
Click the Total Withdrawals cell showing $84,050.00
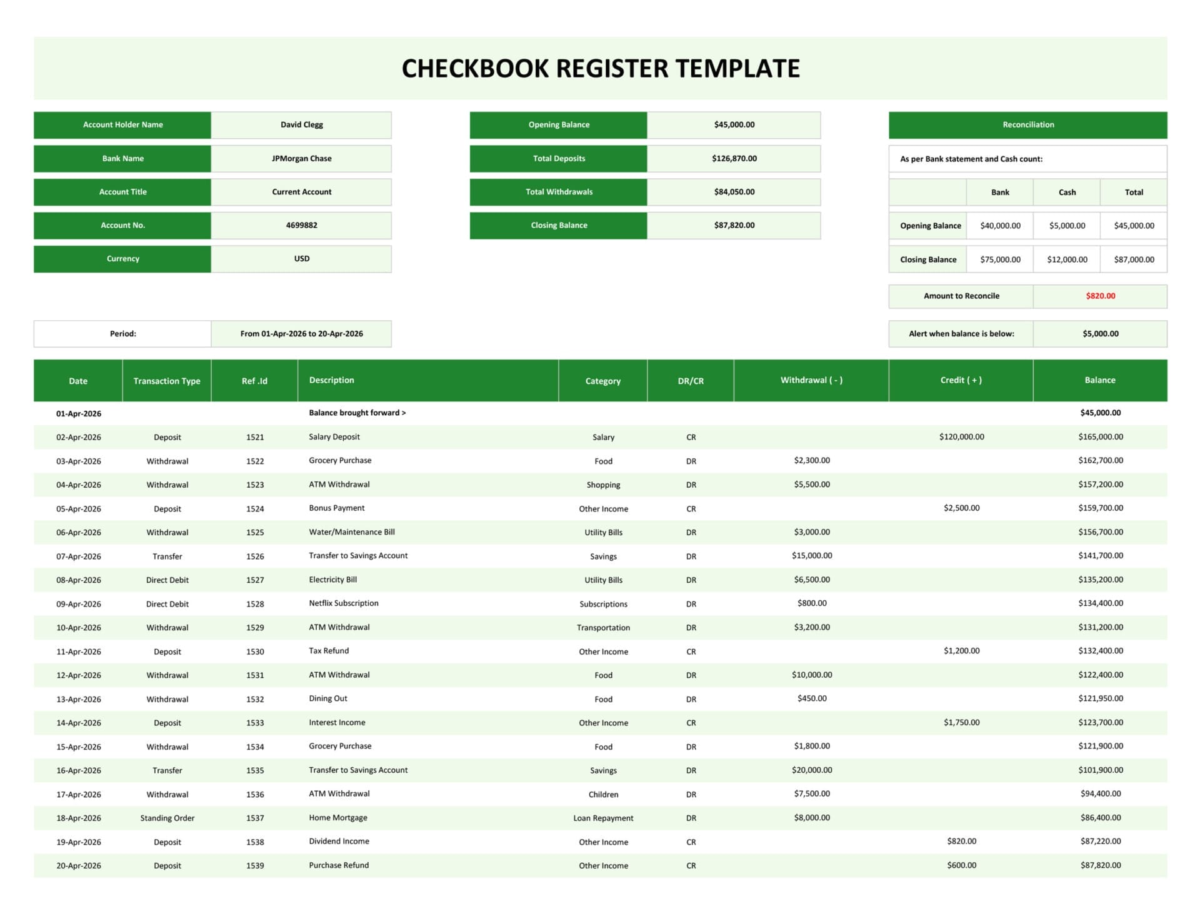point(733,192)
